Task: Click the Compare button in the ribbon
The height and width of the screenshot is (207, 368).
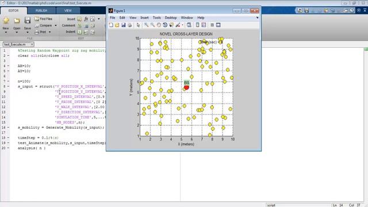Action: coord(44,25)
